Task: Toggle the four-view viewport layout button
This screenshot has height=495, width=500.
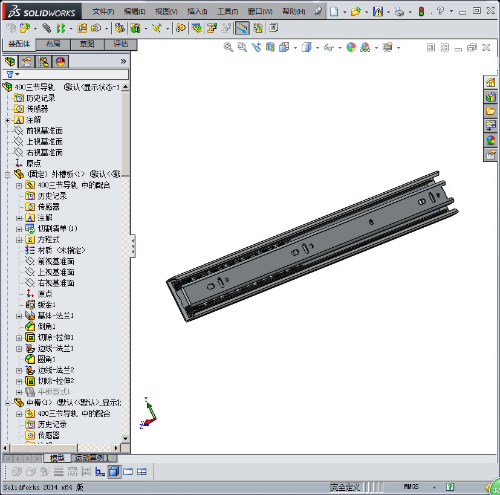Action: point(142,471)
